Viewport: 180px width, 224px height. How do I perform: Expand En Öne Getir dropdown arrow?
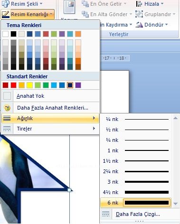point(125,4)
